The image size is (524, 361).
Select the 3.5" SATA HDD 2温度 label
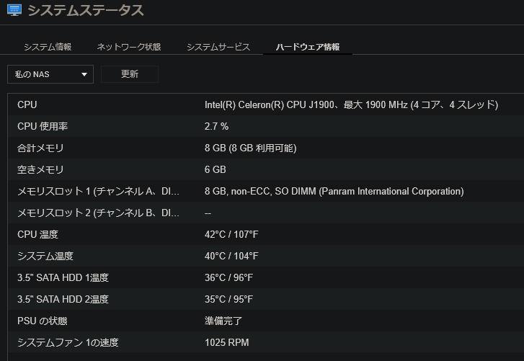pyautogui.click(x=63, y=299)
